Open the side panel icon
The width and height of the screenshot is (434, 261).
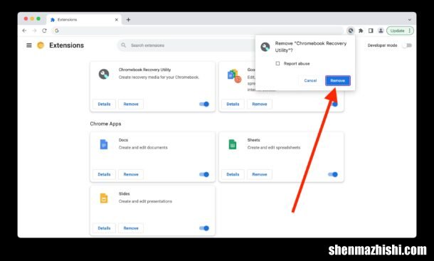coord(371,31)
